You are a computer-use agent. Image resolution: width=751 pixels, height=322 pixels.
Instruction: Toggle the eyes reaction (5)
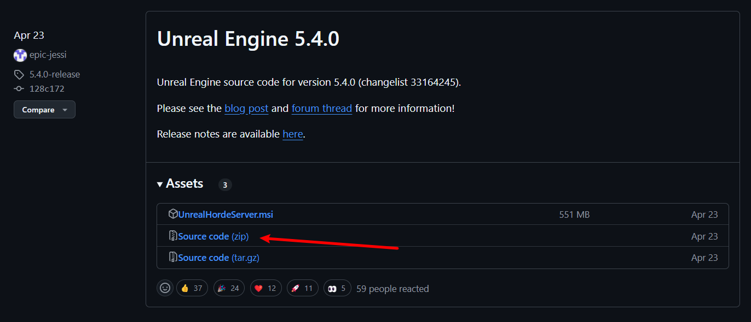[x=338, y=288]
